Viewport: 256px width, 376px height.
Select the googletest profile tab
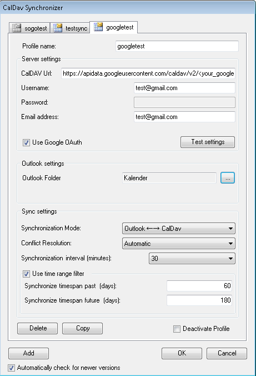click(113, 27)
